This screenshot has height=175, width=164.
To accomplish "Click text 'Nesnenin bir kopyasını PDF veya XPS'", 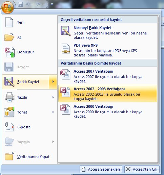I will point(105,51).
